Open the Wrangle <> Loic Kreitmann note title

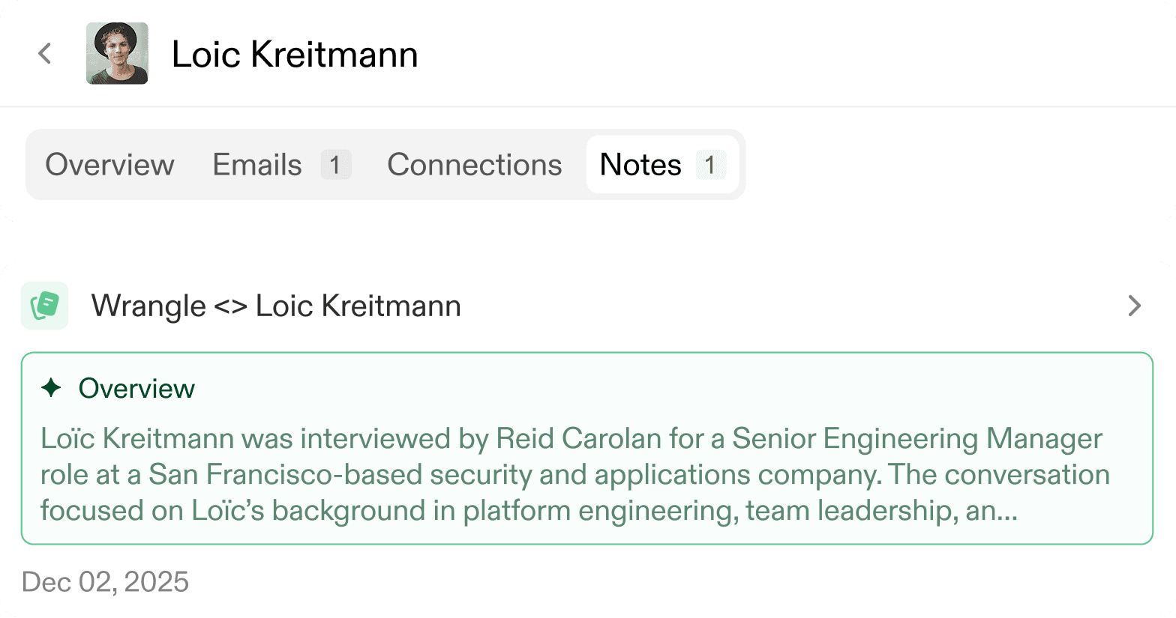276,306
